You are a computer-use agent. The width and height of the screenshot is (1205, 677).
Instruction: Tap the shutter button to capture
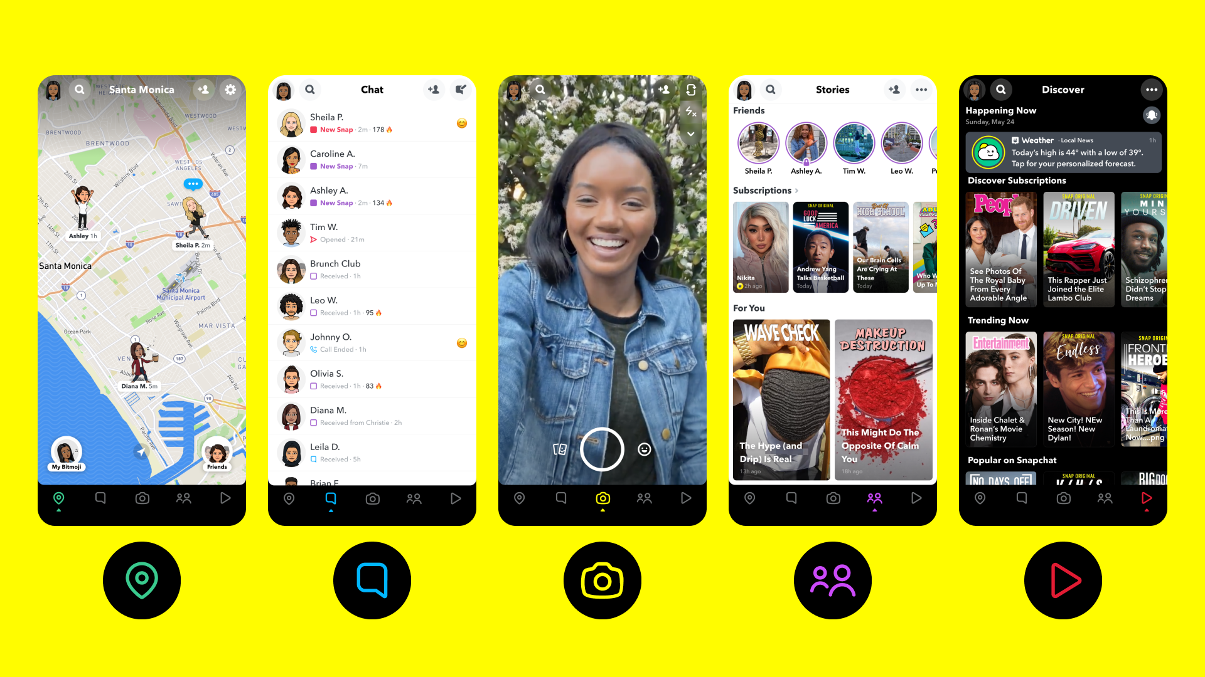[602, 449]
